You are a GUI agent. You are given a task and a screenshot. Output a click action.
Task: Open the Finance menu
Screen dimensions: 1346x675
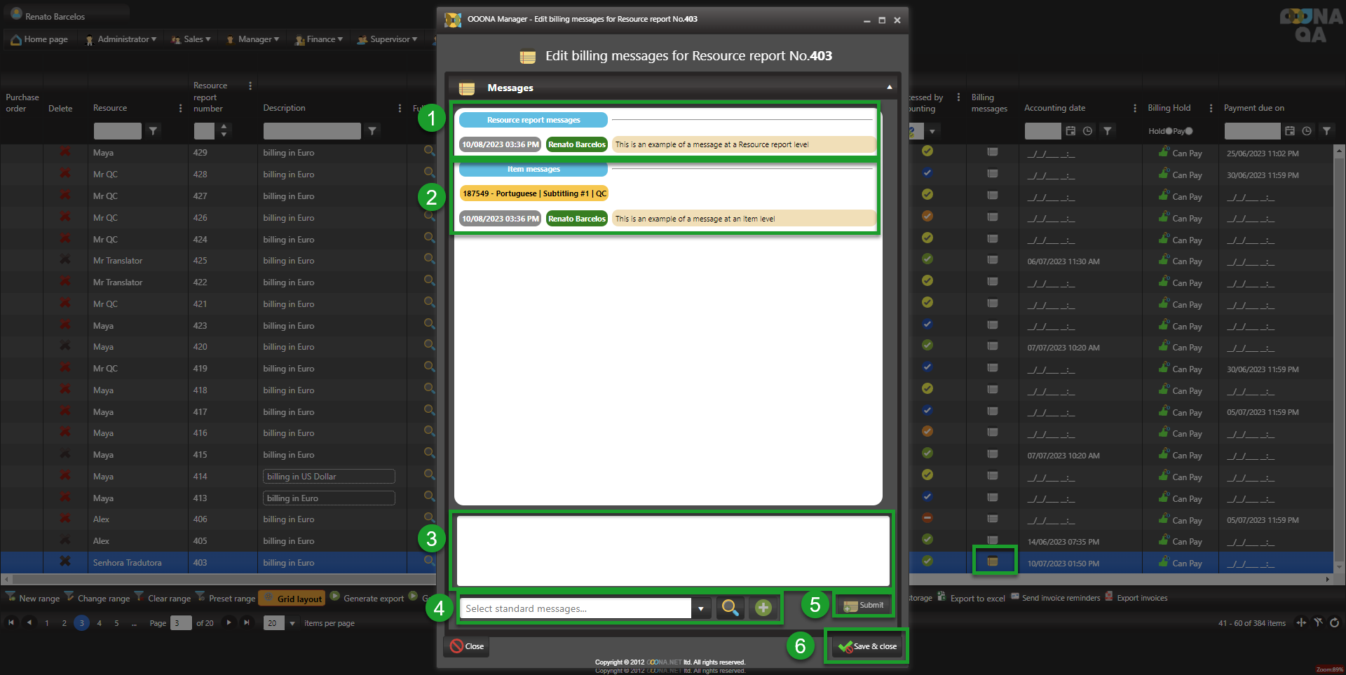tap(319, 39)
